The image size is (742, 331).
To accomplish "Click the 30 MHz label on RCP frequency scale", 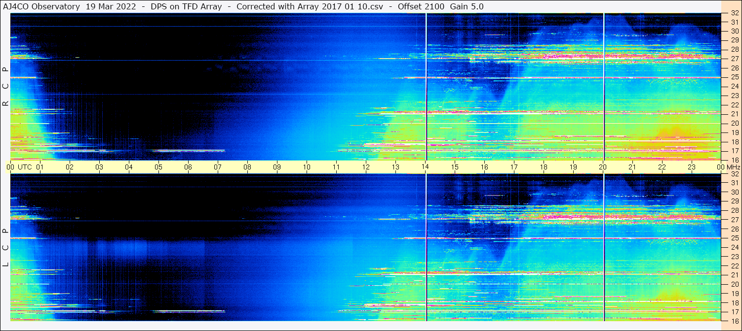I will coord(734,31).
